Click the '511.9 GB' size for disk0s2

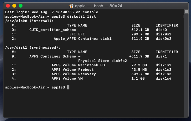pos(140,39)
